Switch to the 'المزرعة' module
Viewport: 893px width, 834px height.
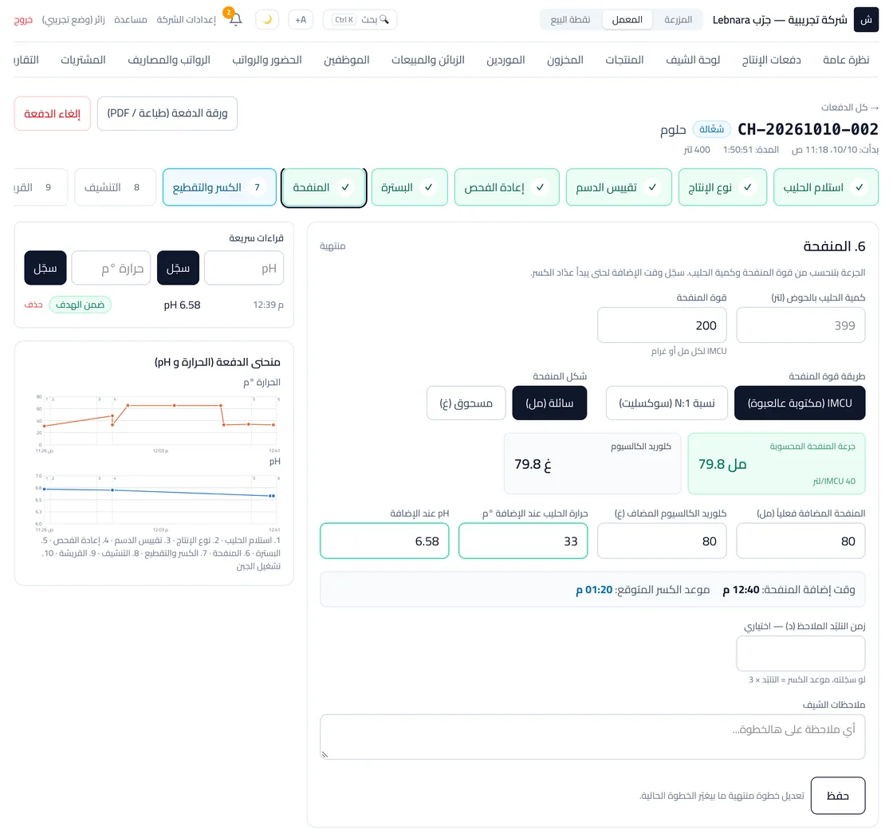(678, 20)
